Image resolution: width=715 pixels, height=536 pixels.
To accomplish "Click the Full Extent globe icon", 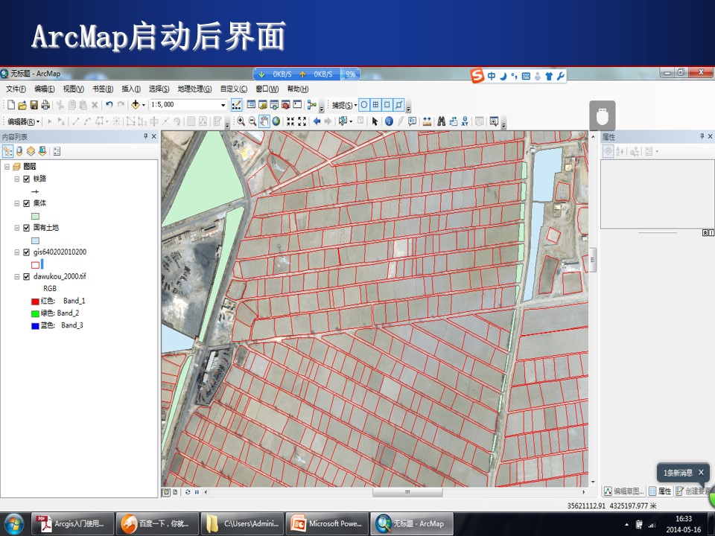I will [276, 121].
